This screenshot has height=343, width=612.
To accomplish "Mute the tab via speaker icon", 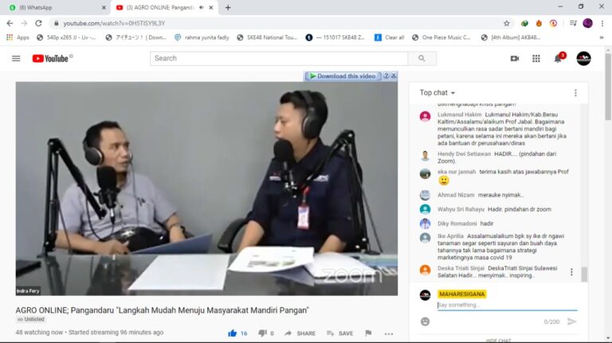I will coord(202,7).
